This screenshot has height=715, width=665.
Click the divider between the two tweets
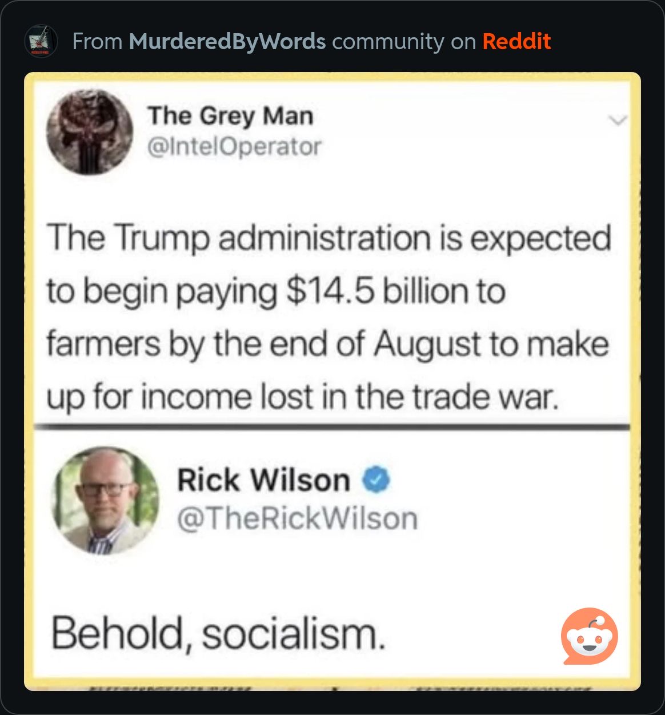click(332, 427)
